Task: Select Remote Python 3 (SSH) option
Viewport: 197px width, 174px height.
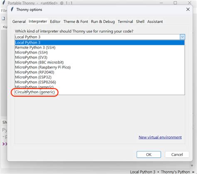Action: click(100, 47)
